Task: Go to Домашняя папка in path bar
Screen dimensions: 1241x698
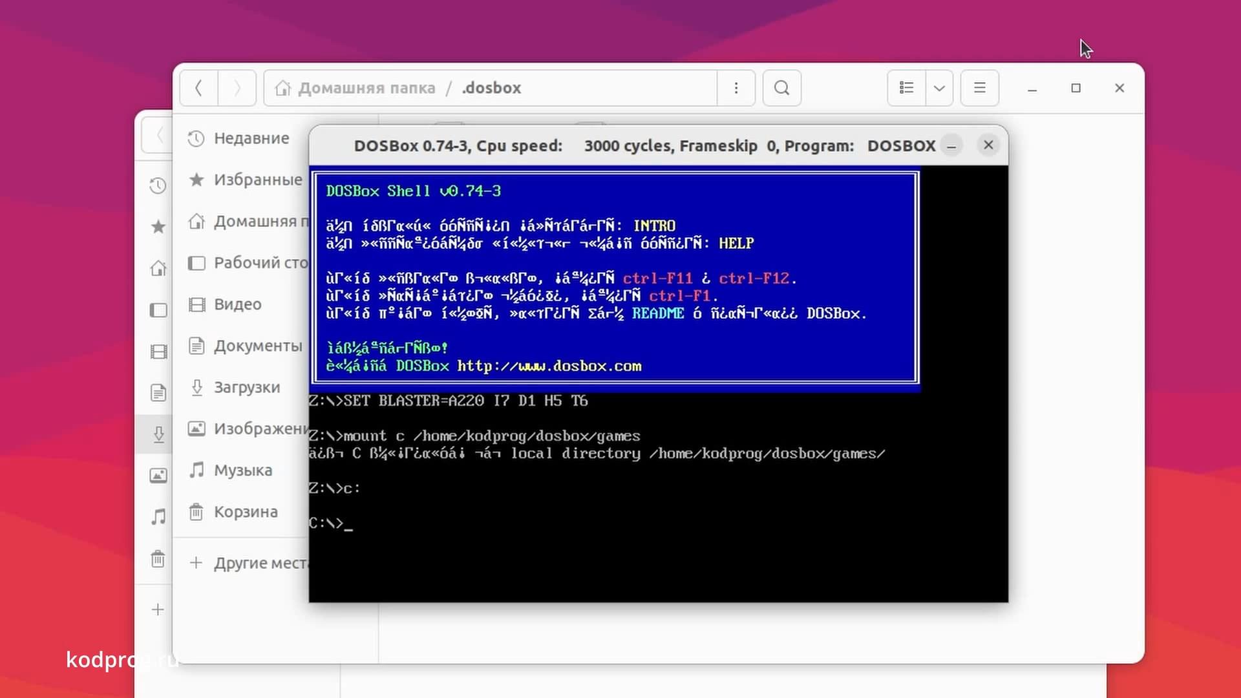Action: [x=355, y=88]
